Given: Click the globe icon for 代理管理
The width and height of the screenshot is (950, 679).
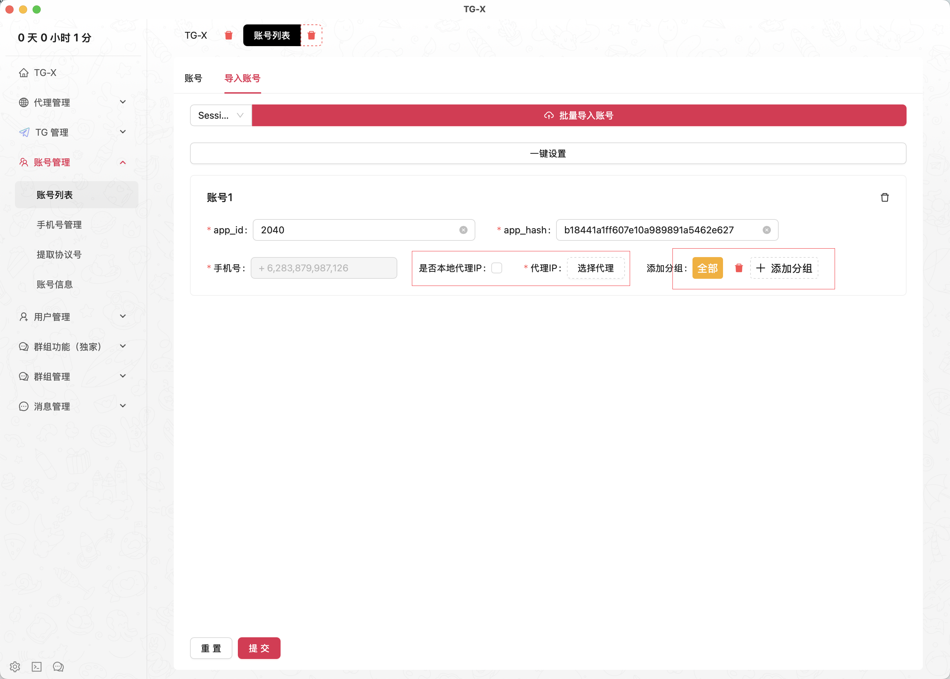Looking at the screenshot, I should coord(24,102).
